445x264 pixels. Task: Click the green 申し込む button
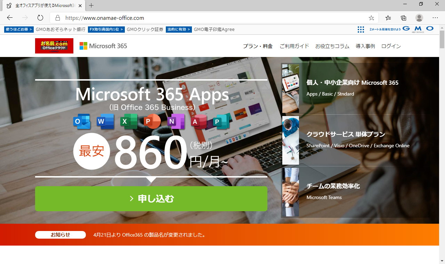[151, 199]
